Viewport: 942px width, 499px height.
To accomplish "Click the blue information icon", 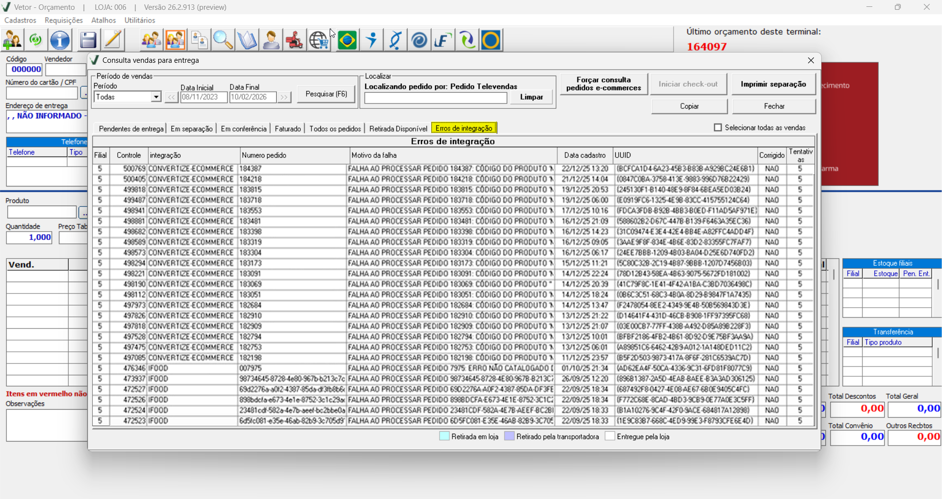I will pos(60,40).
